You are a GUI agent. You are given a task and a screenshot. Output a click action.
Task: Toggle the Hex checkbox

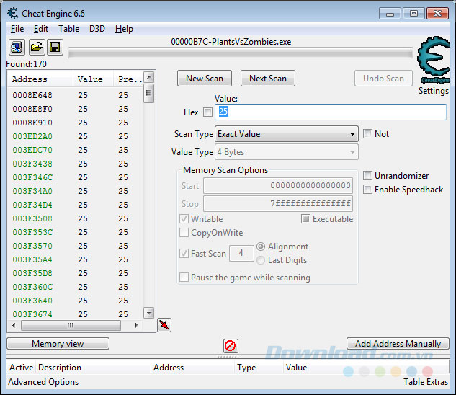pos(208,112)
